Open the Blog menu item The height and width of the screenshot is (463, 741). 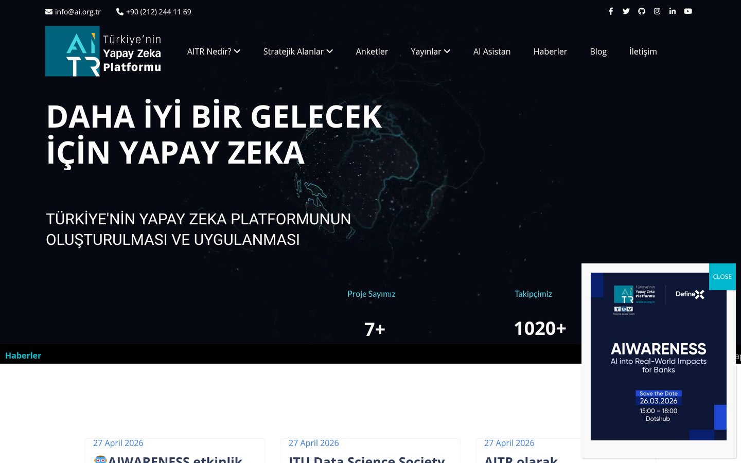[x=598, y=51]
